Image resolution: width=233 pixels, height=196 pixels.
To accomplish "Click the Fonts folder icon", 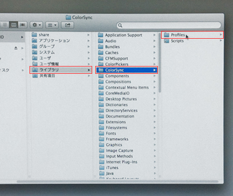I will (x=101, y=134).
